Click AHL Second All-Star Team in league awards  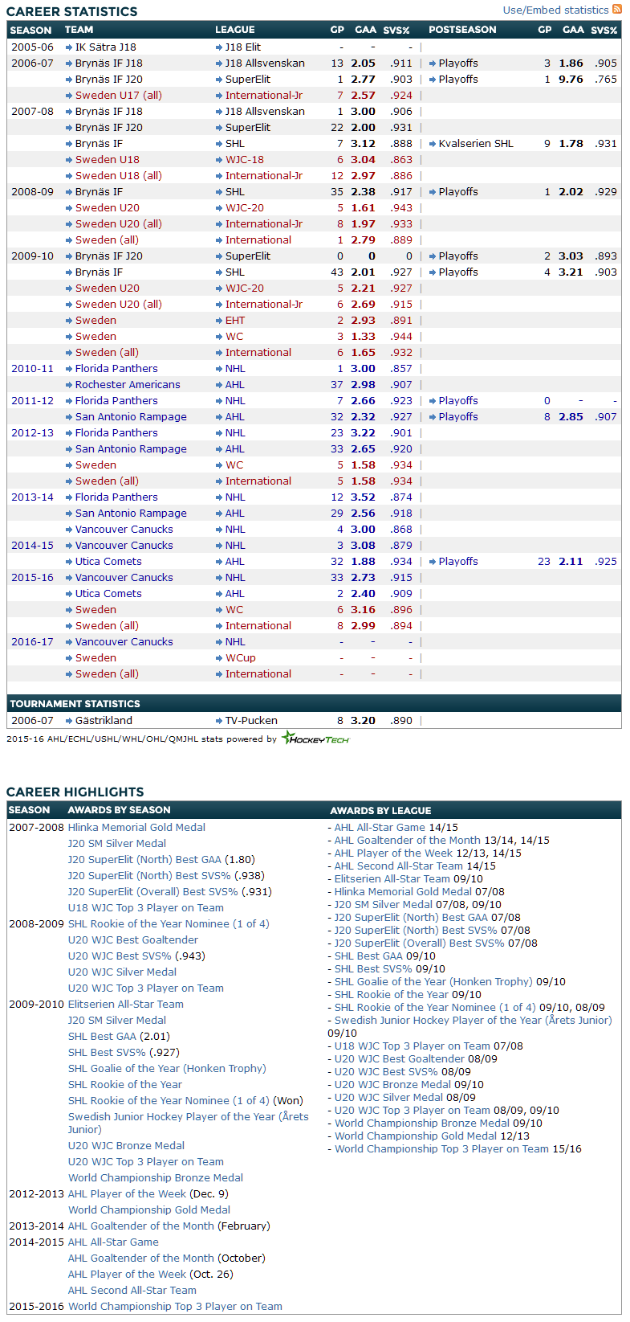[x=398, y=866]
